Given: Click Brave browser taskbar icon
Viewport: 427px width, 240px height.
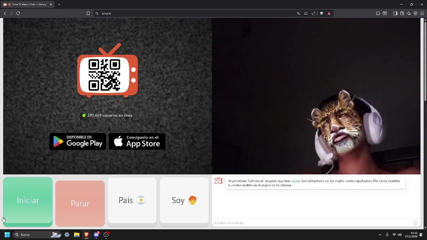Looking at the screenshot, I should coord(86,235).
